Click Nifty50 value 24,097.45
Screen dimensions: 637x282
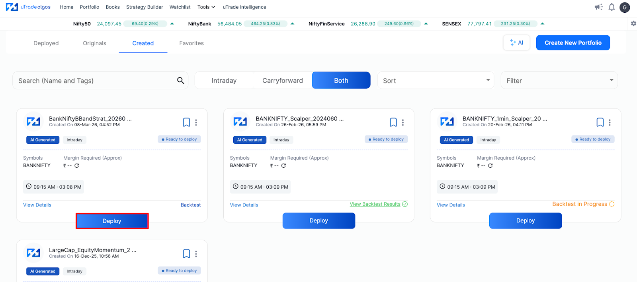pos(109,24)
